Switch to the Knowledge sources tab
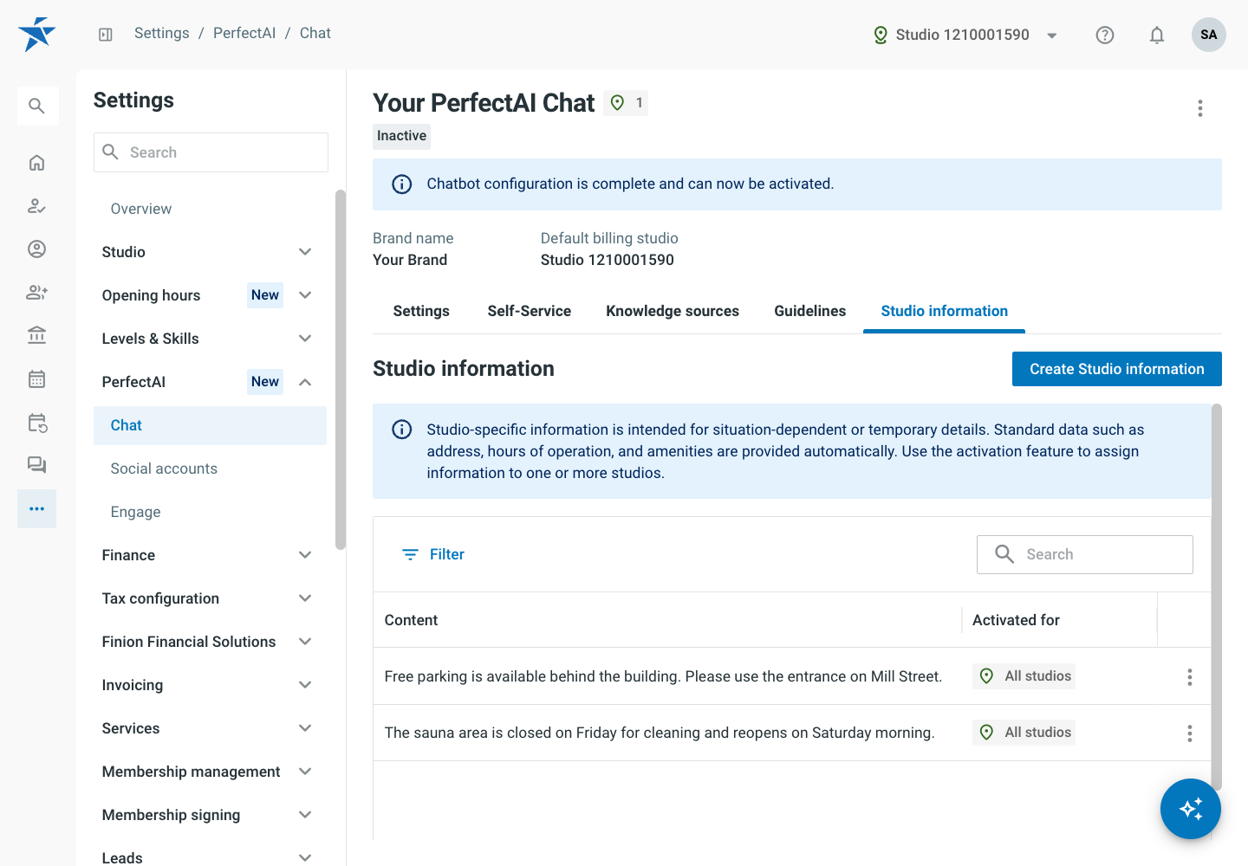Screen dimensions: 1248x866 pyautogui.click(x=673, y=311)
